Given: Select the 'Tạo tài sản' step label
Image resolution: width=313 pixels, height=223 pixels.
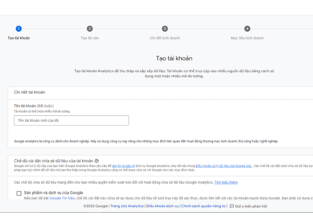Looking at the screenshot, I should [x=89, y=38].
